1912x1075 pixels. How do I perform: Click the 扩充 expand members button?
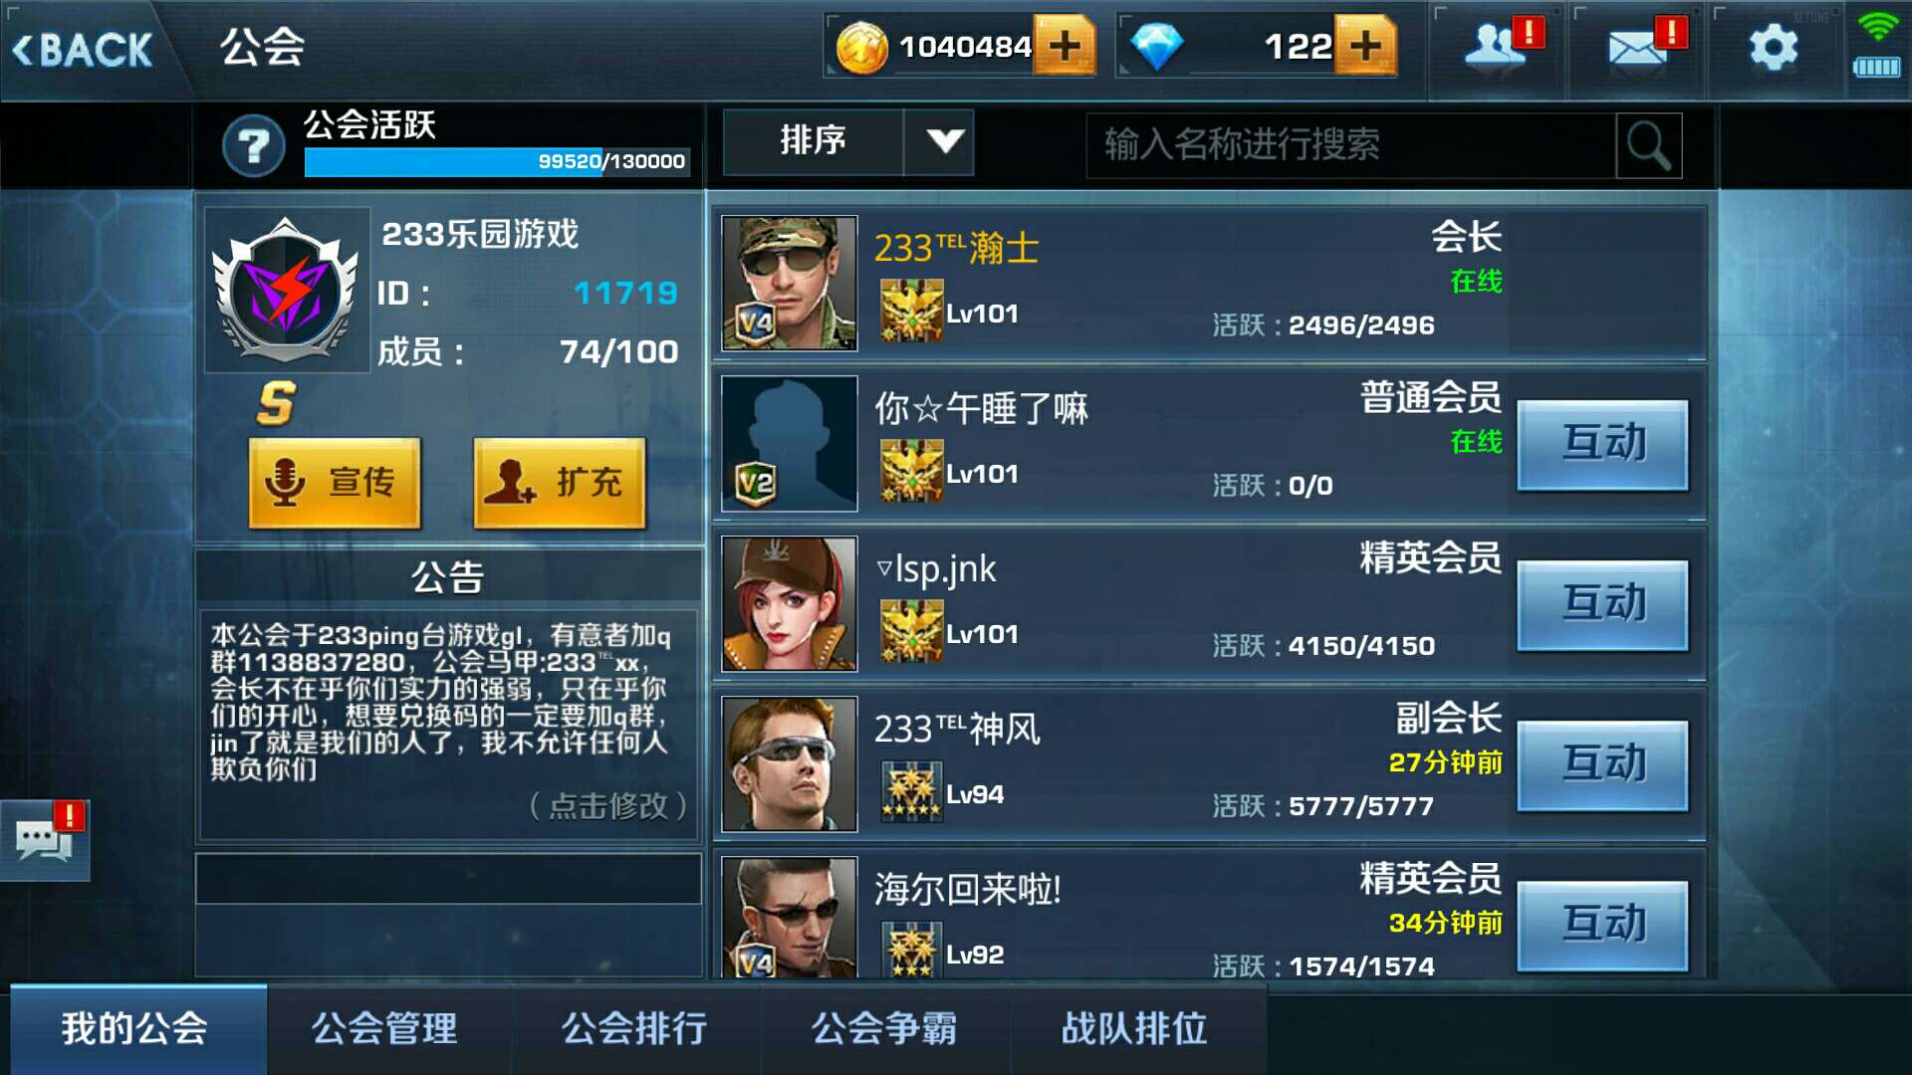pos(560,482)
